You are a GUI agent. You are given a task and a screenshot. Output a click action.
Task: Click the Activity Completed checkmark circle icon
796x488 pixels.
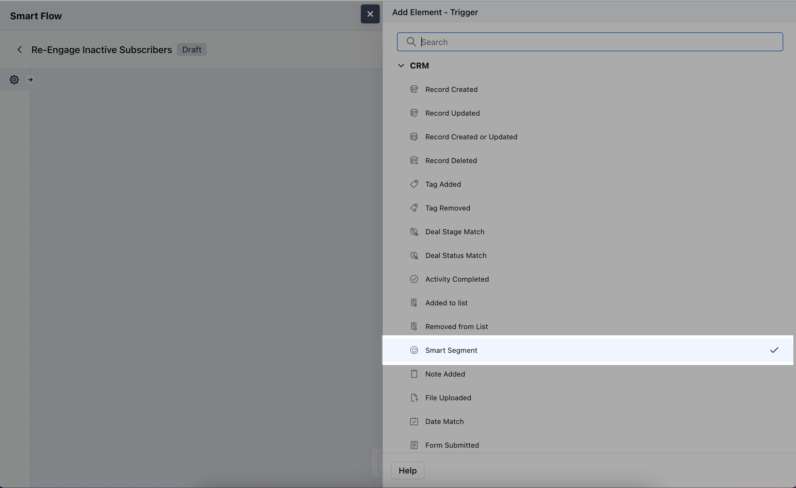414,279
